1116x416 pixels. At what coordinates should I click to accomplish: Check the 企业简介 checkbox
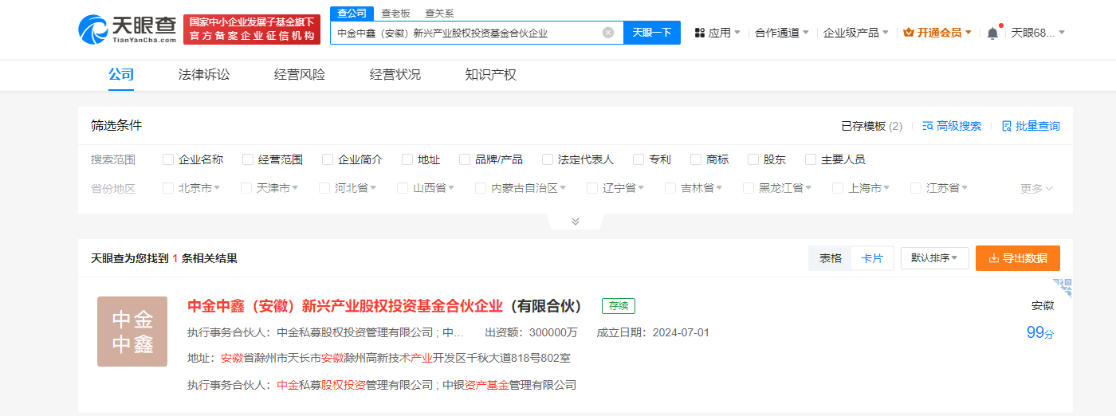tap(328, 159)
